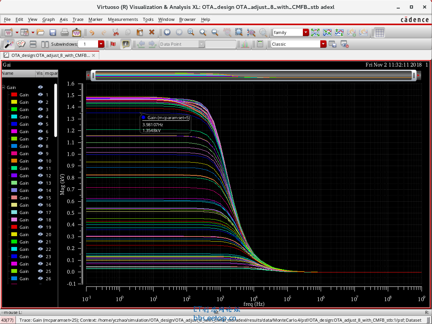Hide Gain trace 5
The image size is (432, 324).
40,124
